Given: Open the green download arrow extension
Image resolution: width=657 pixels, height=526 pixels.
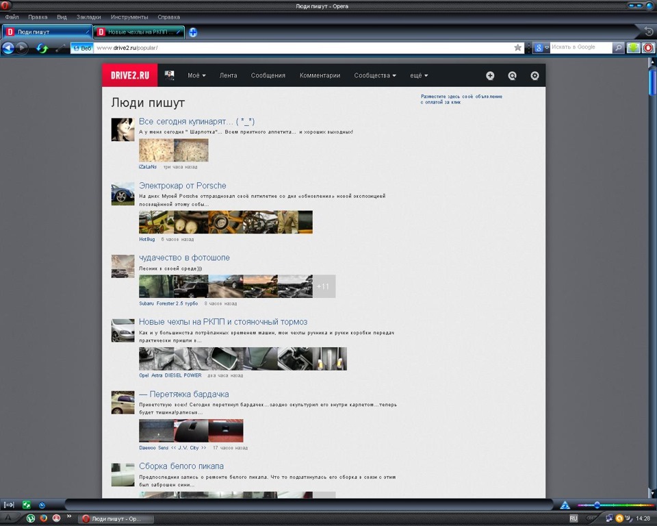Looking at the screenshot, I should pyautogui.click(x=633, y=48).
